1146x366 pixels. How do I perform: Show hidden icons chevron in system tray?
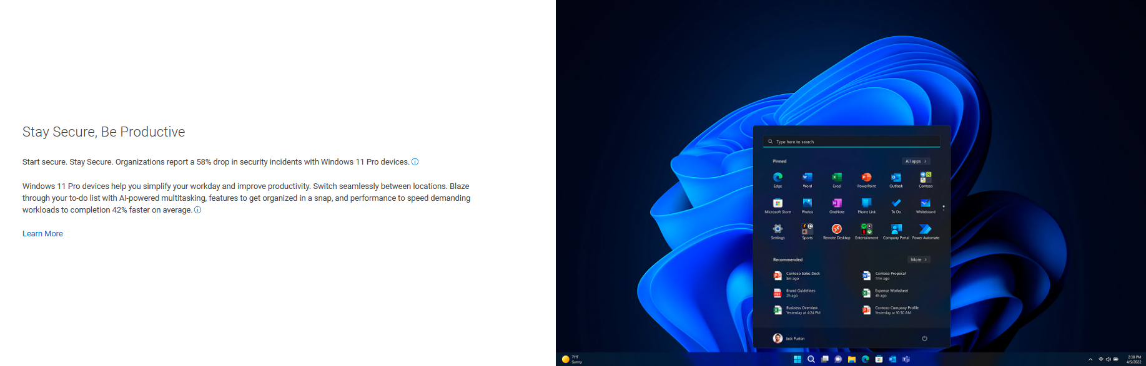pos(1090,359)
